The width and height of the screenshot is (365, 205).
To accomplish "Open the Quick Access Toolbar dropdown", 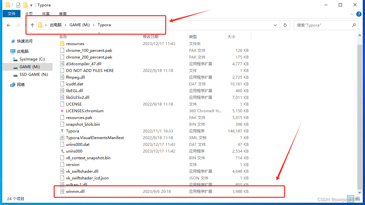I will [x=31, y=5].
